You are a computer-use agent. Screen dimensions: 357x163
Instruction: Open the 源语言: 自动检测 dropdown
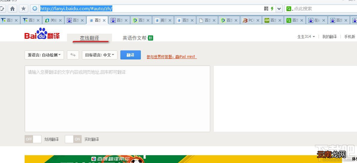point(44,55)
